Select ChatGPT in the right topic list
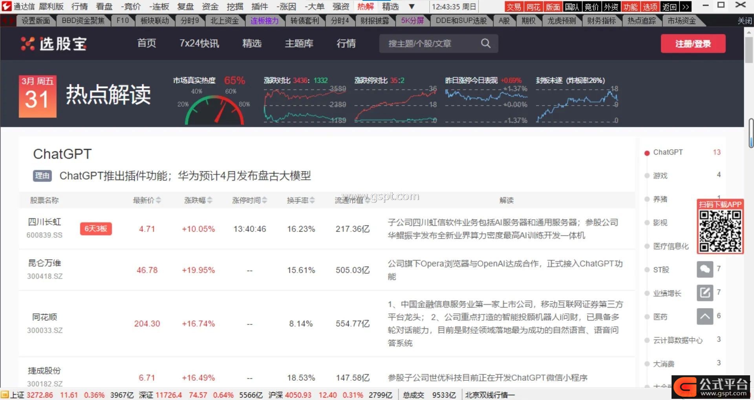Image resolution: width=754 pixels, height=400 pixels. [x=668, y=152]
